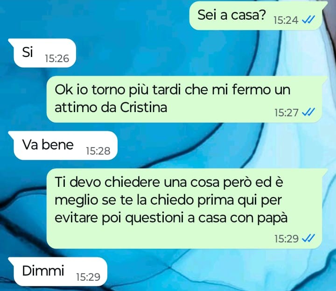Click the read receipt ticks on 'Sei a casa?'
The height and width of the screenshot is (291, 336).
[308, 20]
